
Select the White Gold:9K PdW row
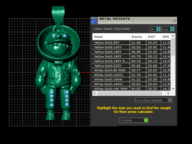(x=132, y=70)
